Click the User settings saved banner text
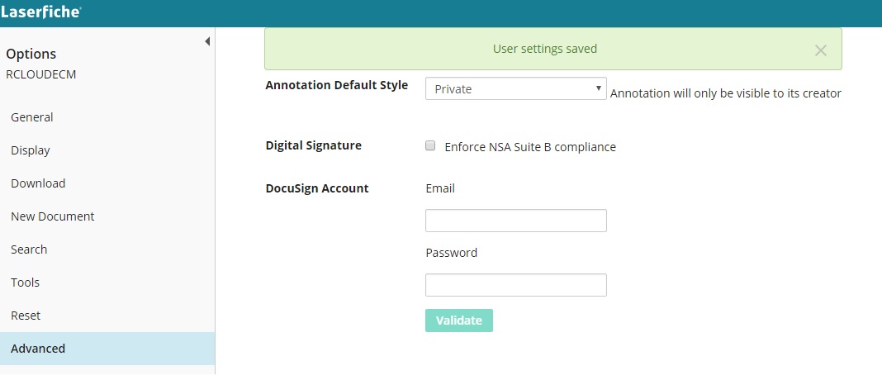The height and width of the screenshot is (380, 882). tap(545, 49)
